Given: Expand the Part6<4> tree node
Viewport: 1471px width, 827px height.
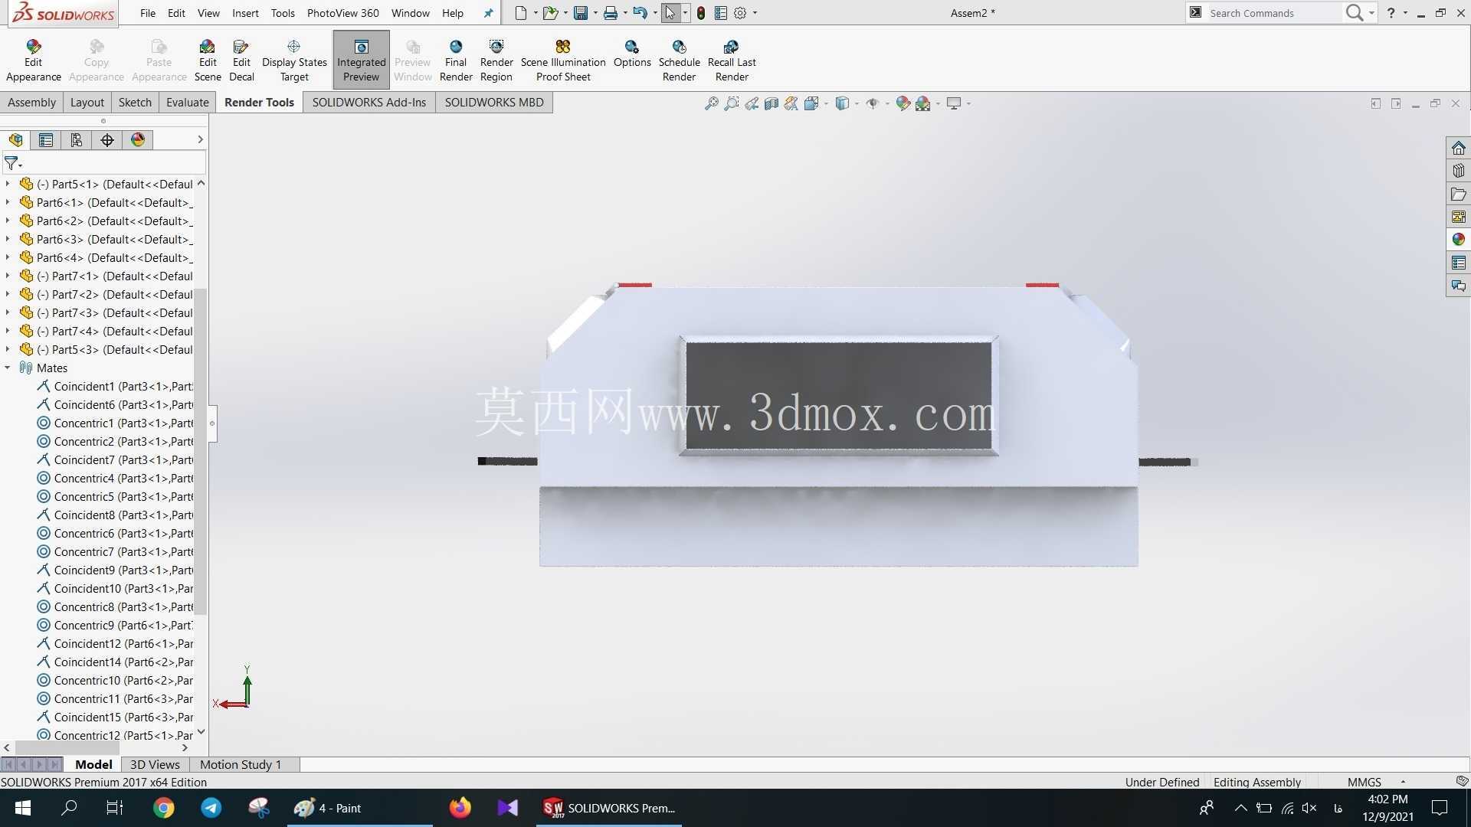Looking at the screenshot, I should (8, 257).
